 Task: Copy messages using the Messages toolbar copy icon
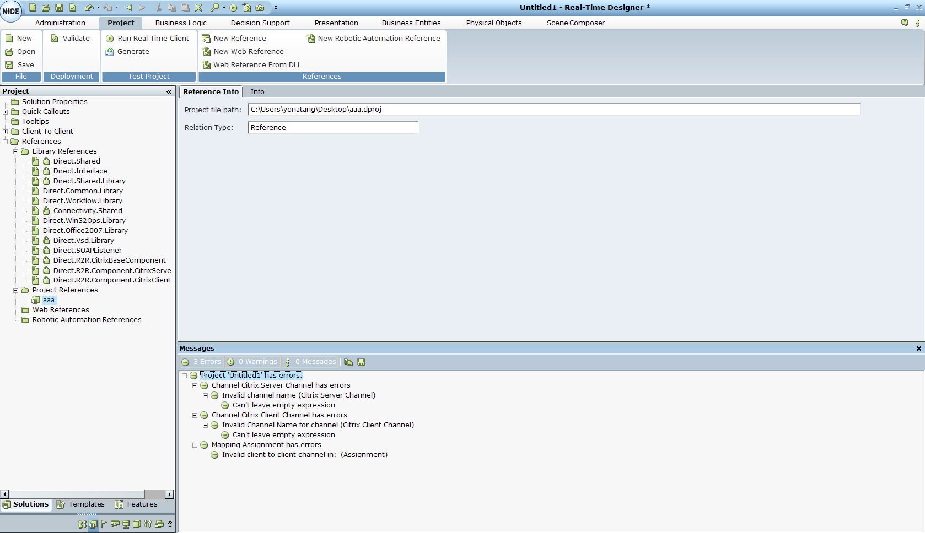pos(348,362)
